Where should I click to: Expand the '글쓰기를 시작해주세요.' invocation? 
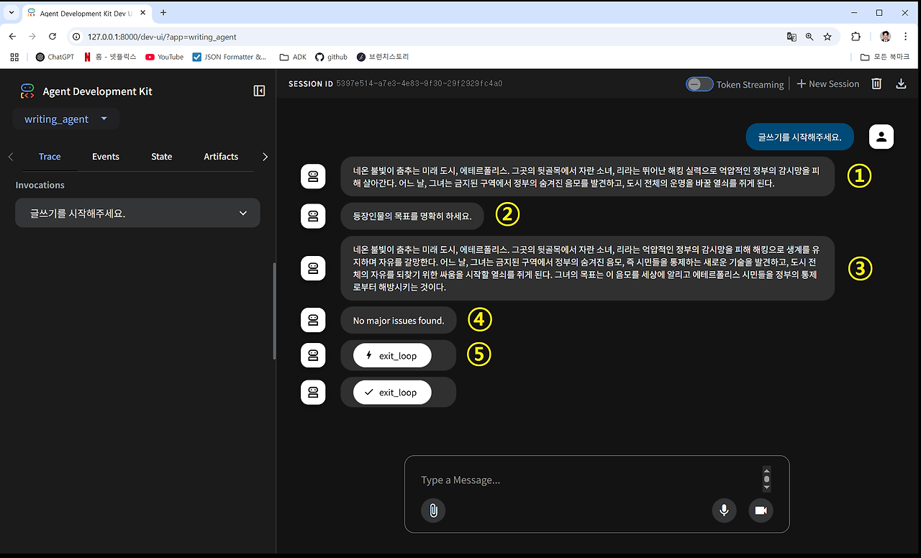(x=137, y=213)
